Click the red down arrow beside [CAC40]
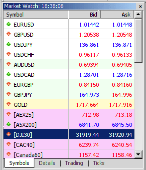146x170 pixels. click(x=9, y=144)
